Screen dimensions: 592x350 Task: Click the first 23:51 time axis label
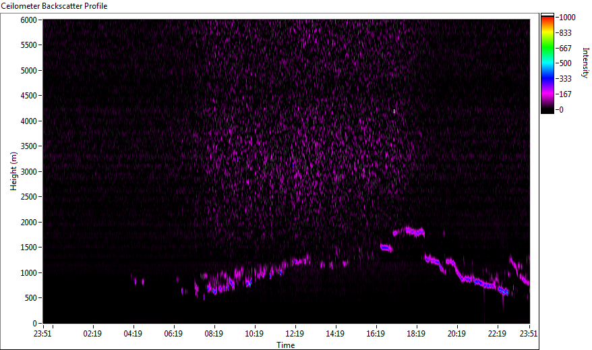coord(42,333)
